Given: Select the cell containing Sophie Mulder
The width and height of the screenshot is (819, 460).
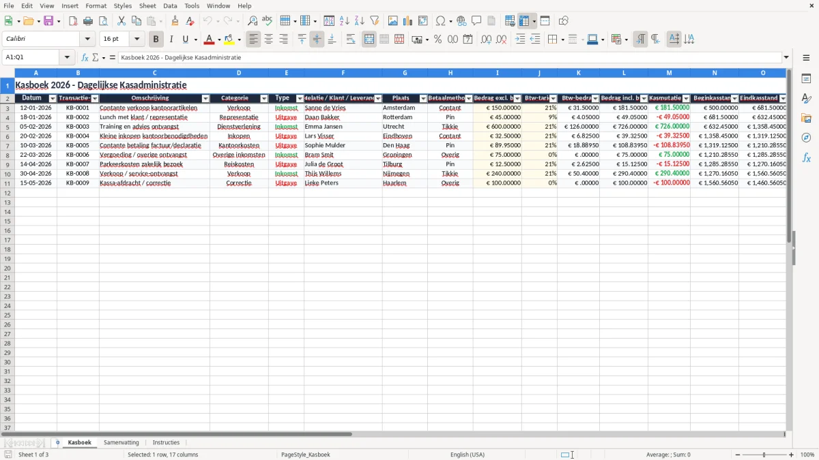Looking at the screenshot, I should coord(343,145).
